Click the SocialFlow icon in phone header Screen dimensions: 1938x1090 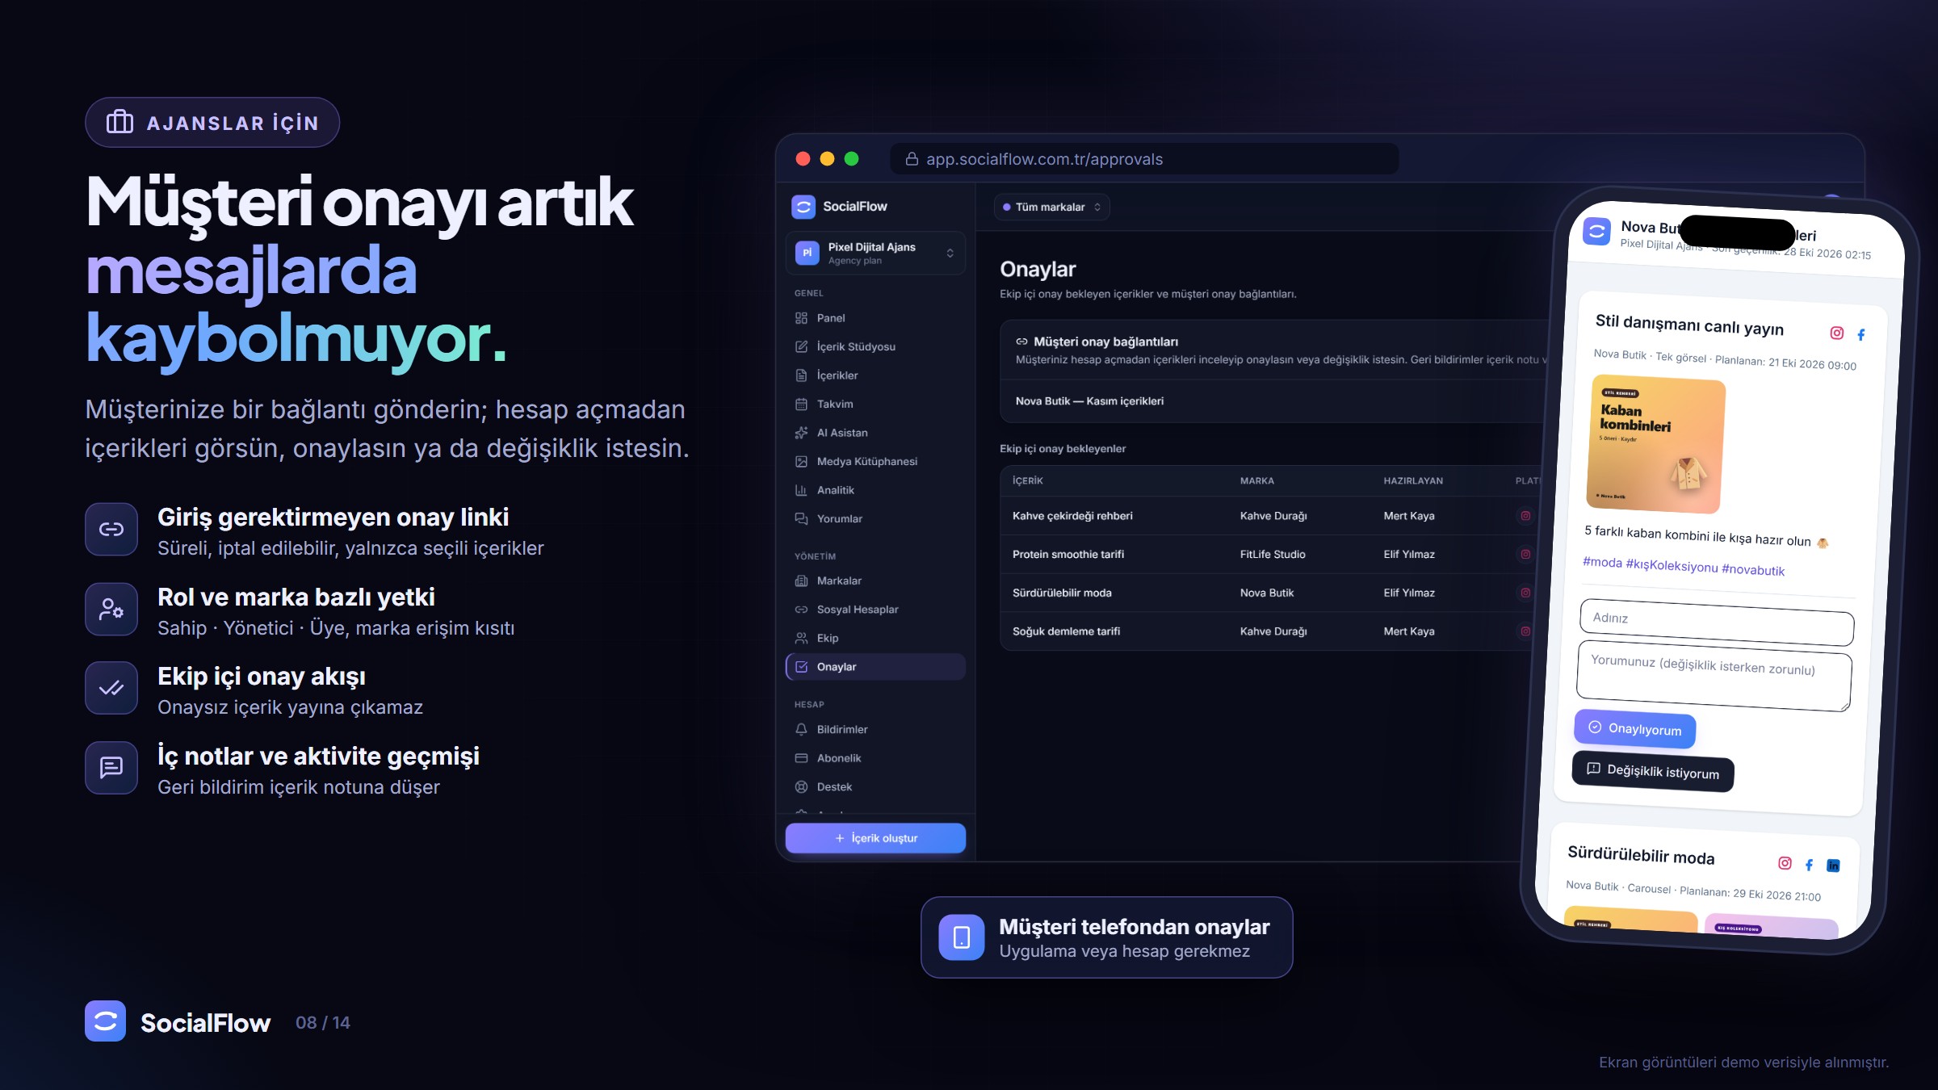click(x=1596, y=232)
